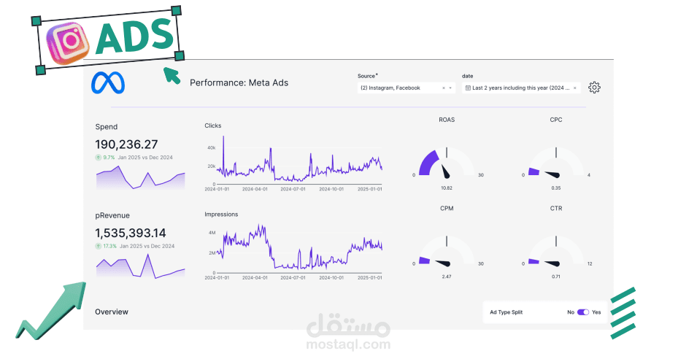Click the ROAS value 10.82
Image resolution: width=697 pixels, height=359 pixels.
[447, 188]
